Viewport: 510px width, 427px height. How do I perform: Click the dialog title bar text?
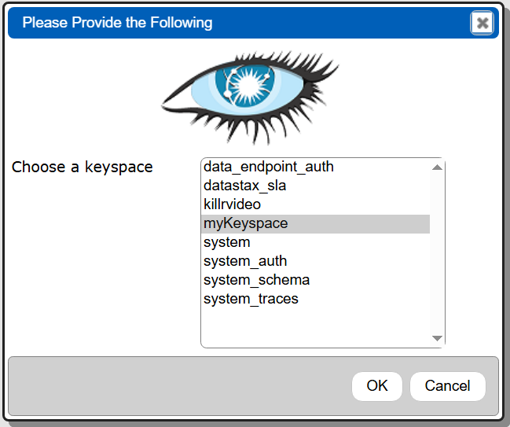tap(117, 23)
